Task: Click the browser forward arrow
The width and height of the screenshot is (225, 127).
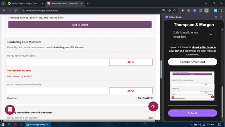Action: coord(10,11)
